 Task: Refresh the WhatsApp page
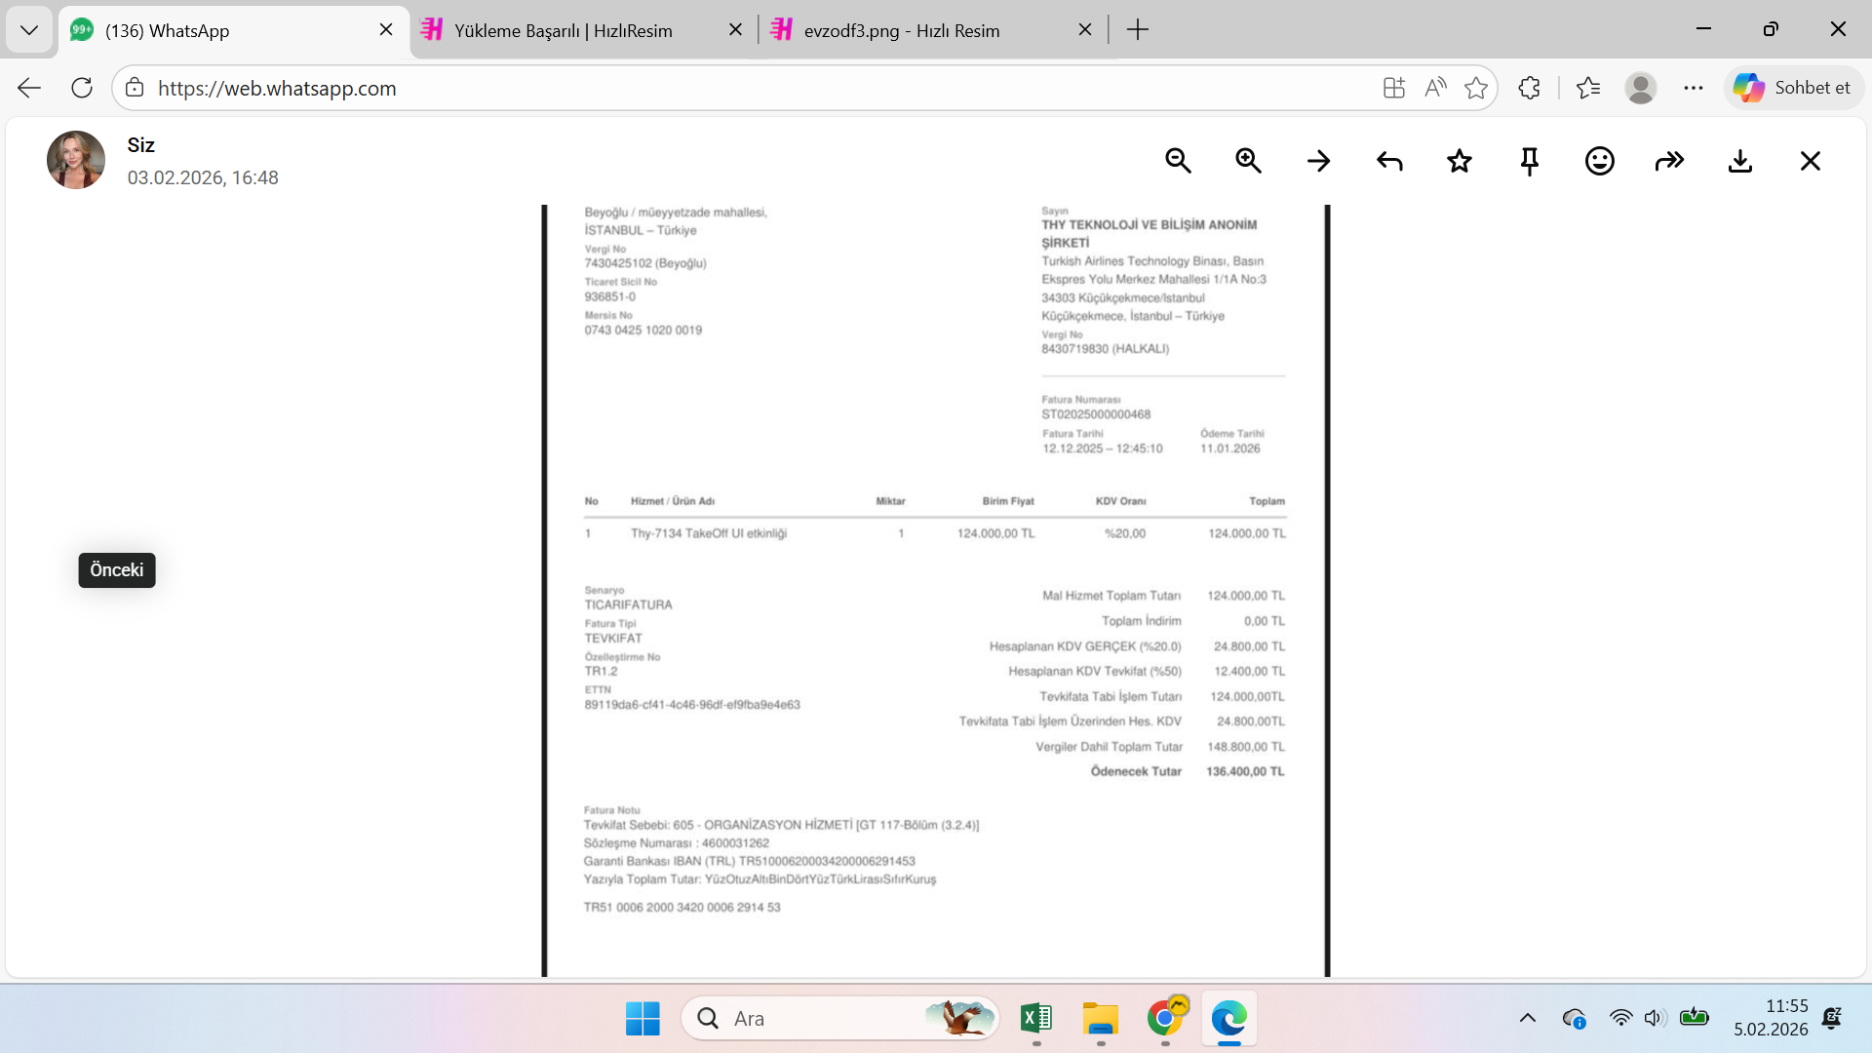point(82,88)
